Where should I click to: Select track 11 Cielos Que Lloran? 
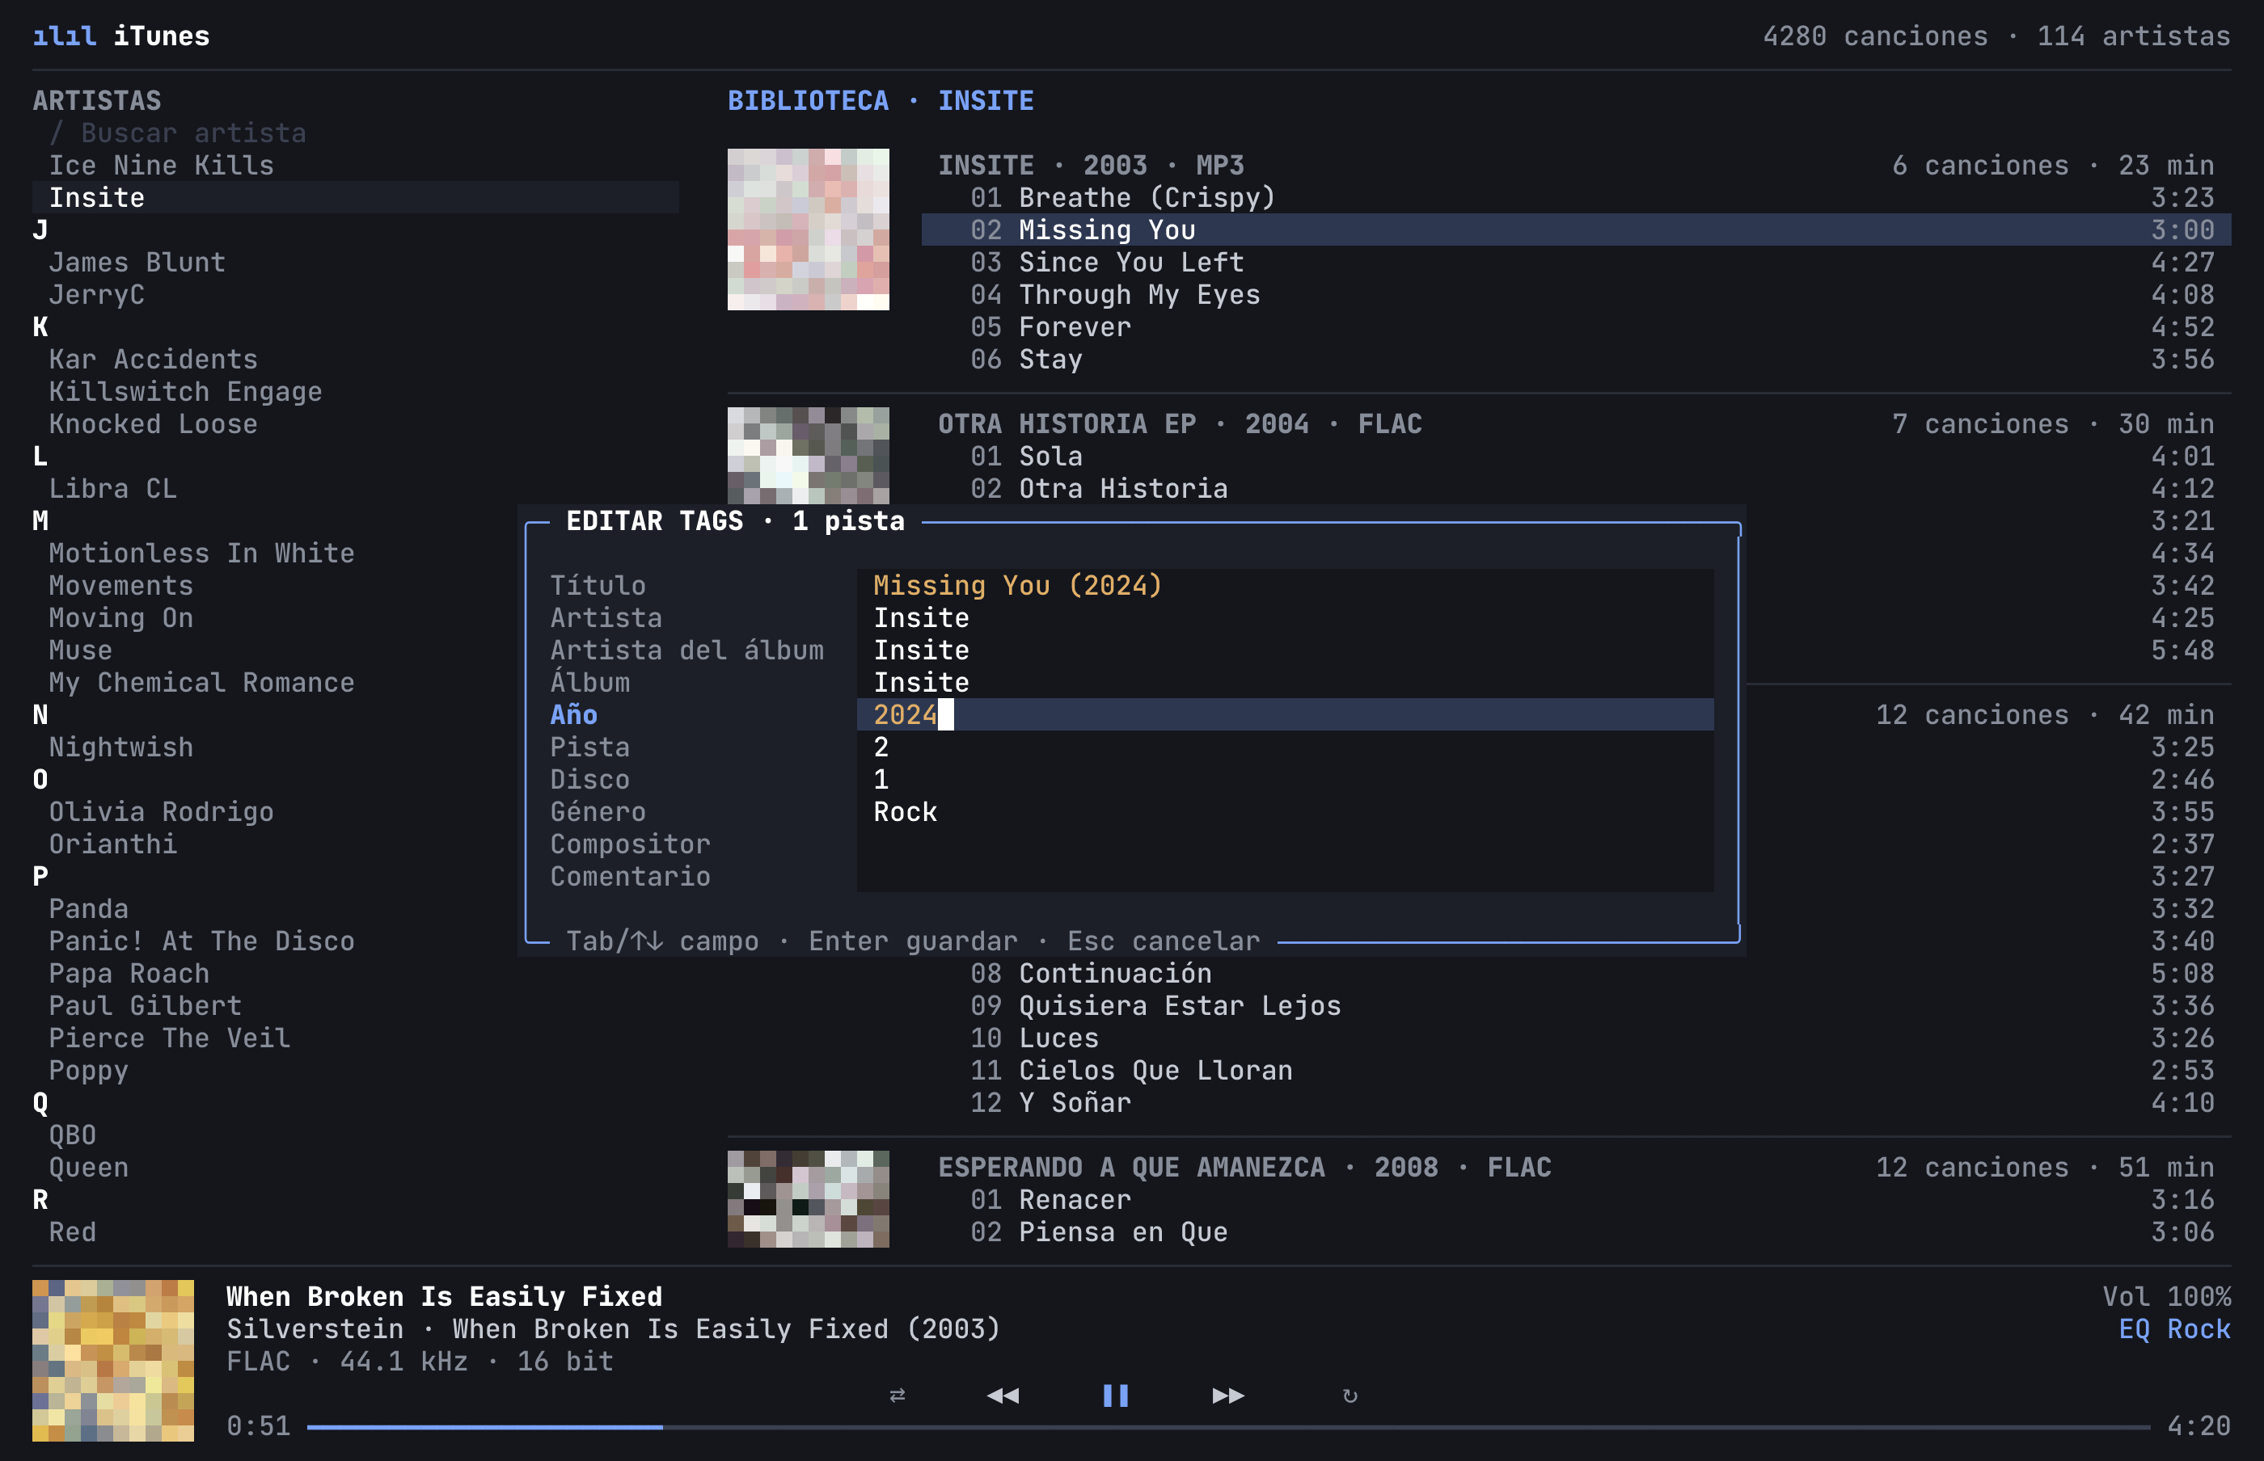1576,1070
